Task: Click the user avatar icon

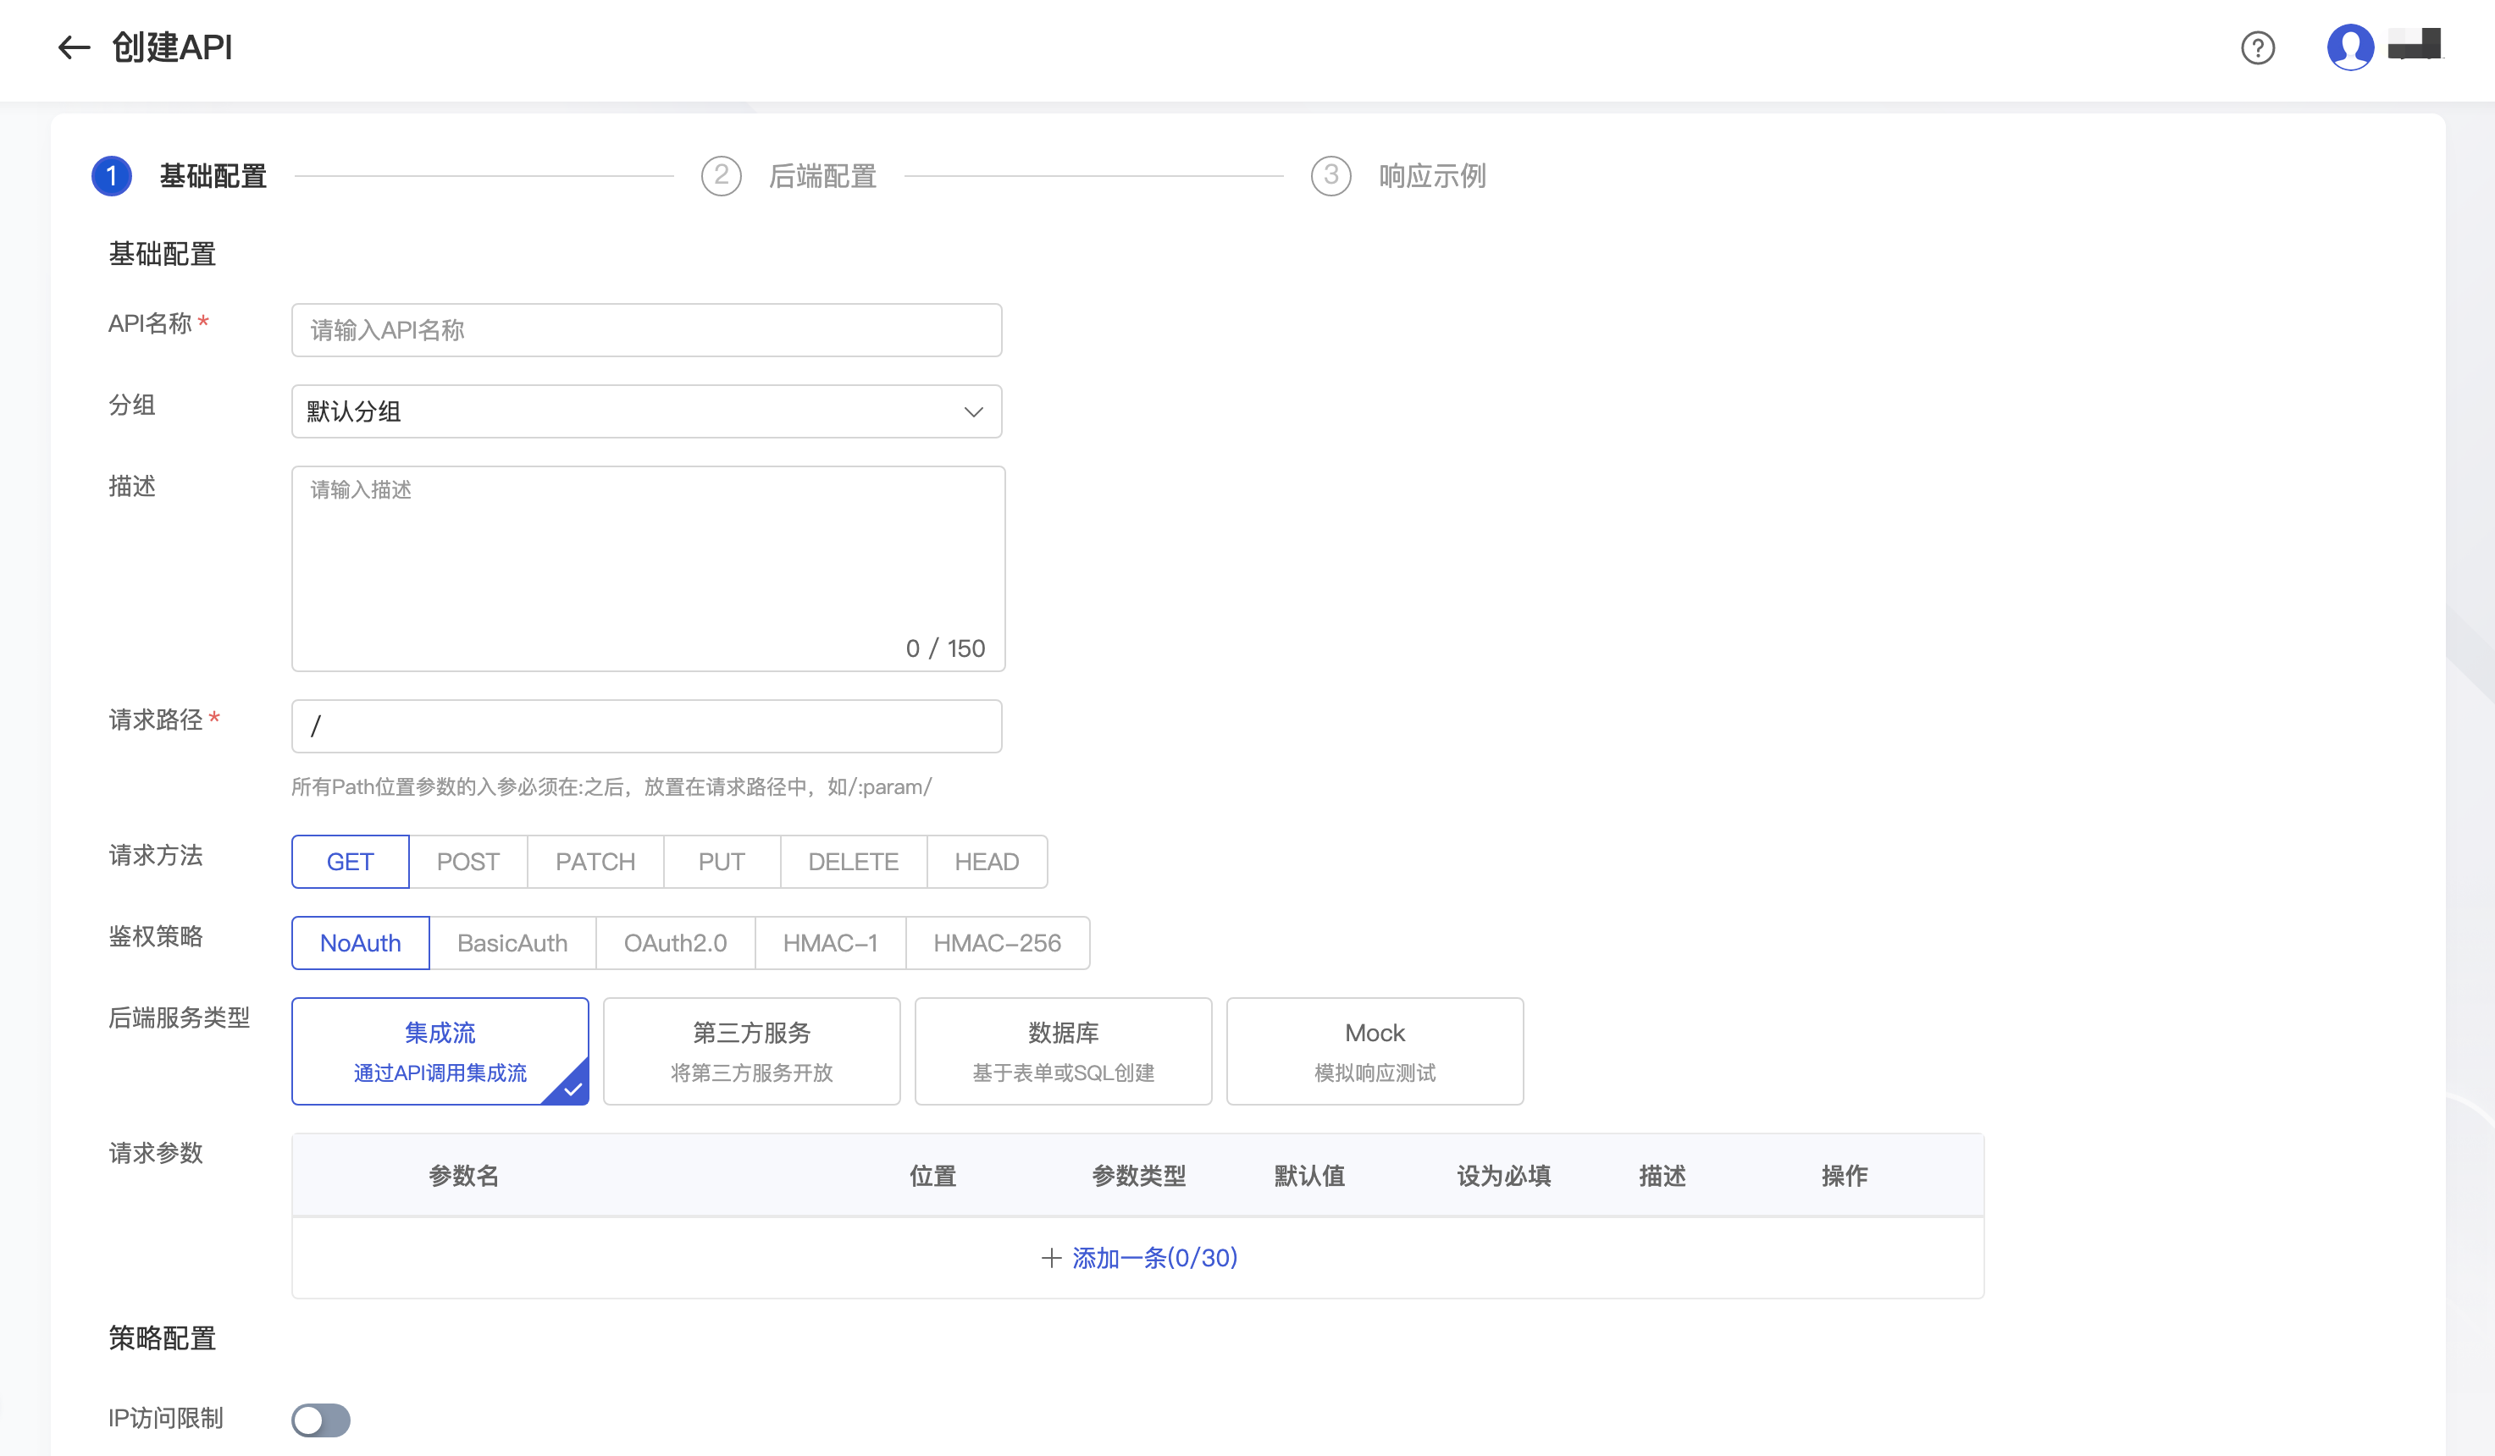Action: click(x=2349, y=47)
